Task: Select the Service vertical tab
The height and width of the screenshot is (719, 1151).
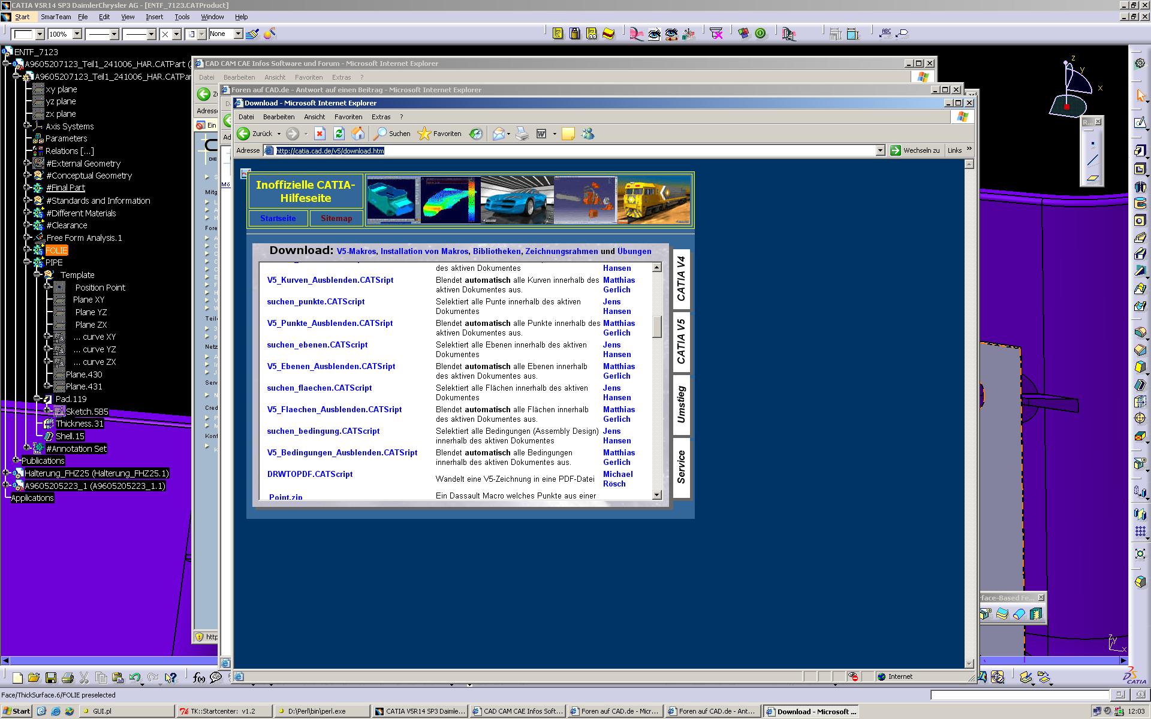Action: [x=681, y=467]
